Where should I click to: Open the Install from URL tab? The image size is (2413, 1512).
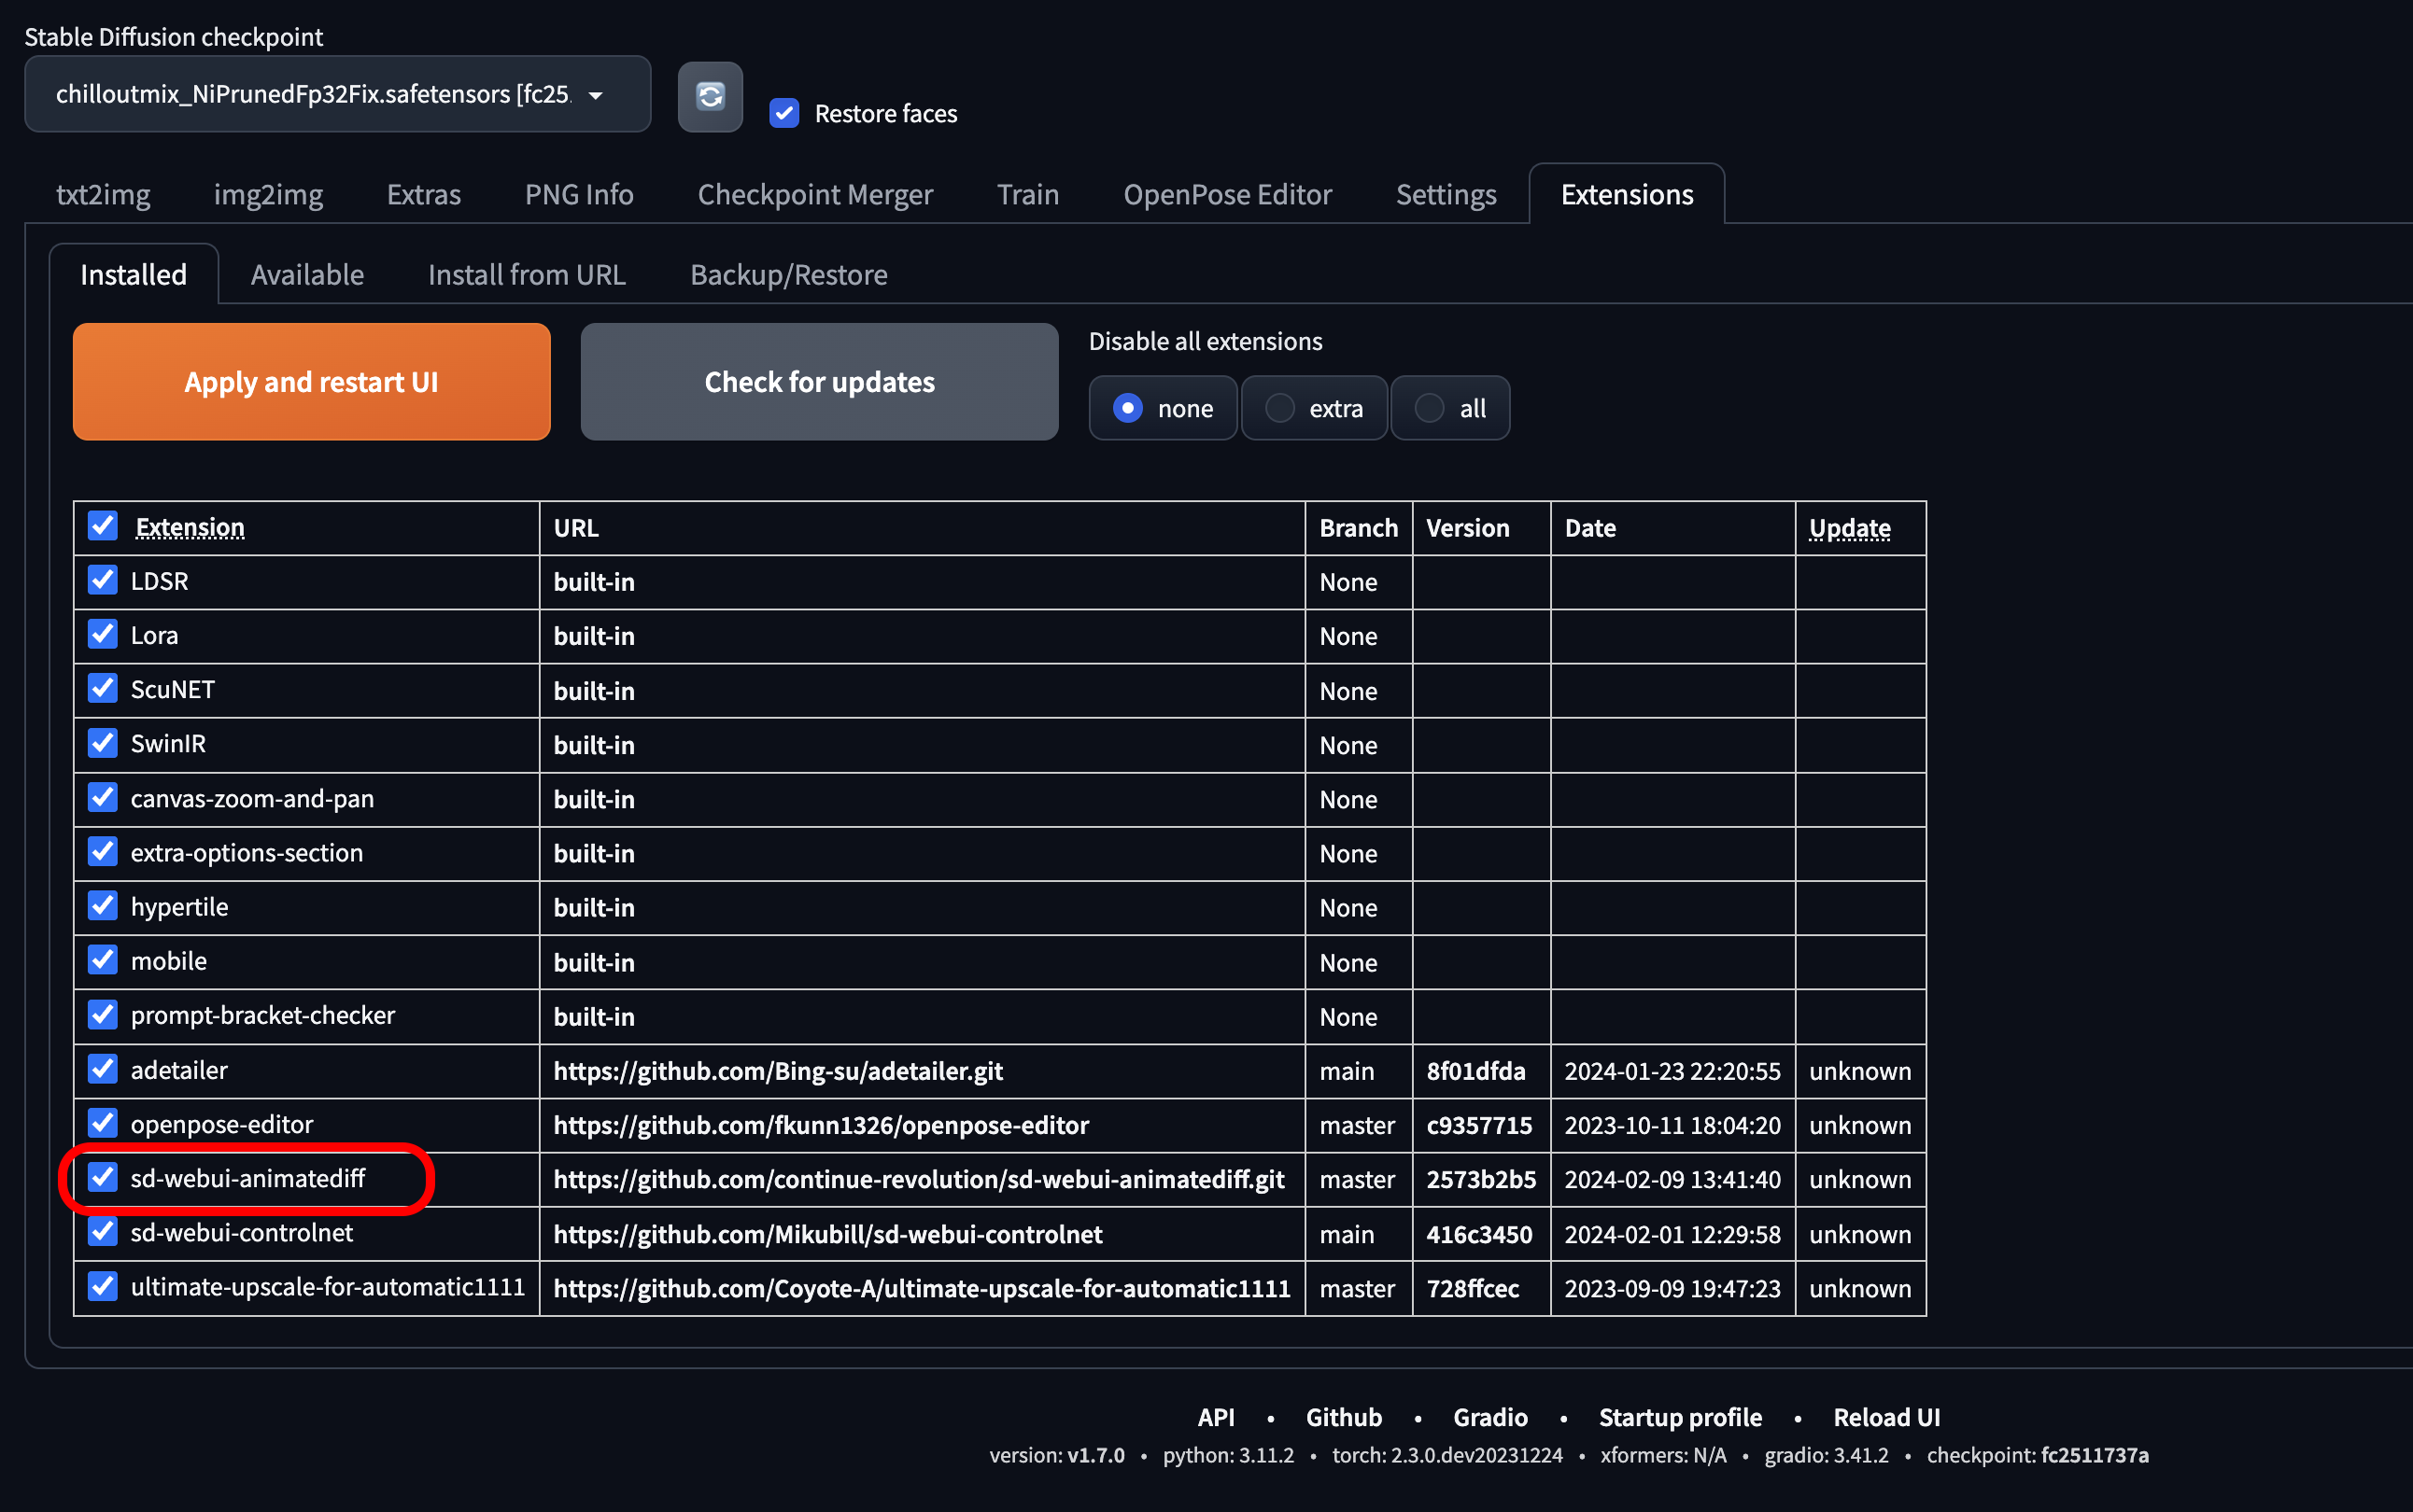tap(527, 274)
